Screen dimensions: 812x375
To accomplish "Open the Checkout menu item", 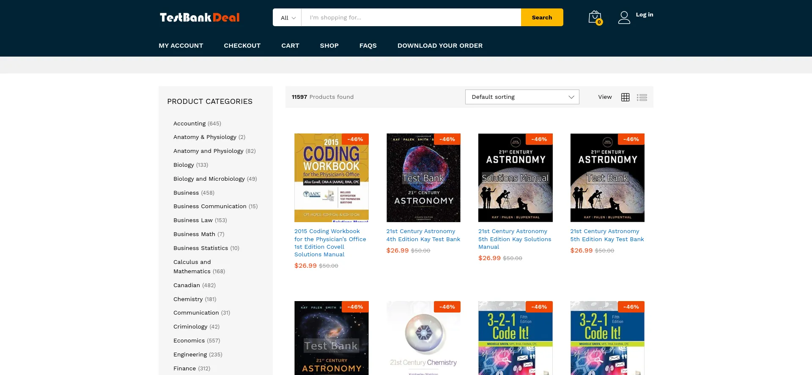I will coord(242,46).
